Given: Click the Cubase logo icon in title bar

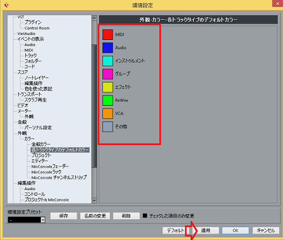Looking at the screenshot, I should [x=6, y=5].
